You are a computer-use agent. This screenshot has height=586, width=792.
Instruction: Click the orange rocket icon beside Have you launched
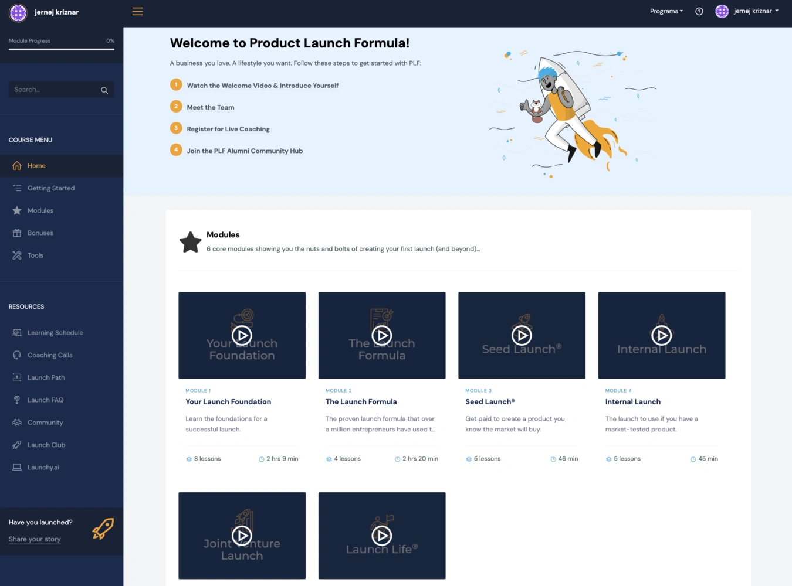coord(103,529)
